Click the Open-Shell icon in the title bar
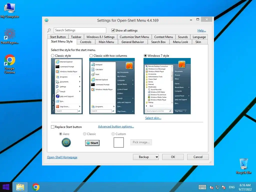Screen dimensions: 256x192 pos(46,20)
